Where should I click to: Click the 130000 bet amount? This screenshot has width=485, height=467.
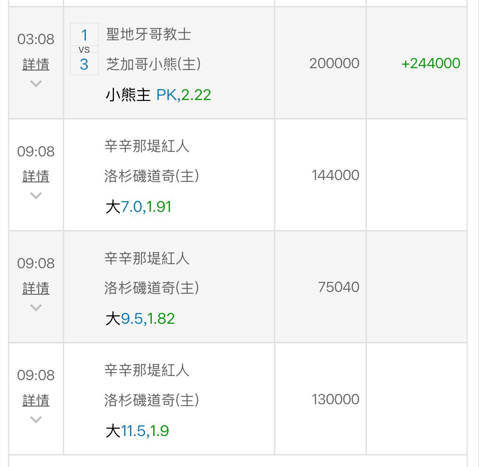pyautogui.click(x=335, y=399)
